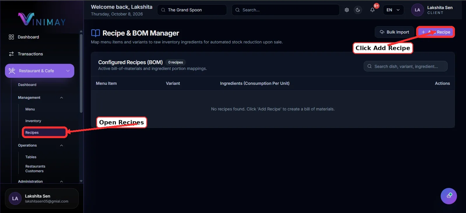Image resolution: width=466 pixels, height=213 pixels.
Task: Open Restaurants Customers in the sidebar
Action: tap(35, 169)
